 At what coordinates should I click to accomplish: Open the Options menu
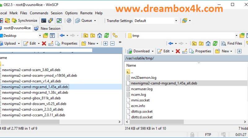coord(71,13)
